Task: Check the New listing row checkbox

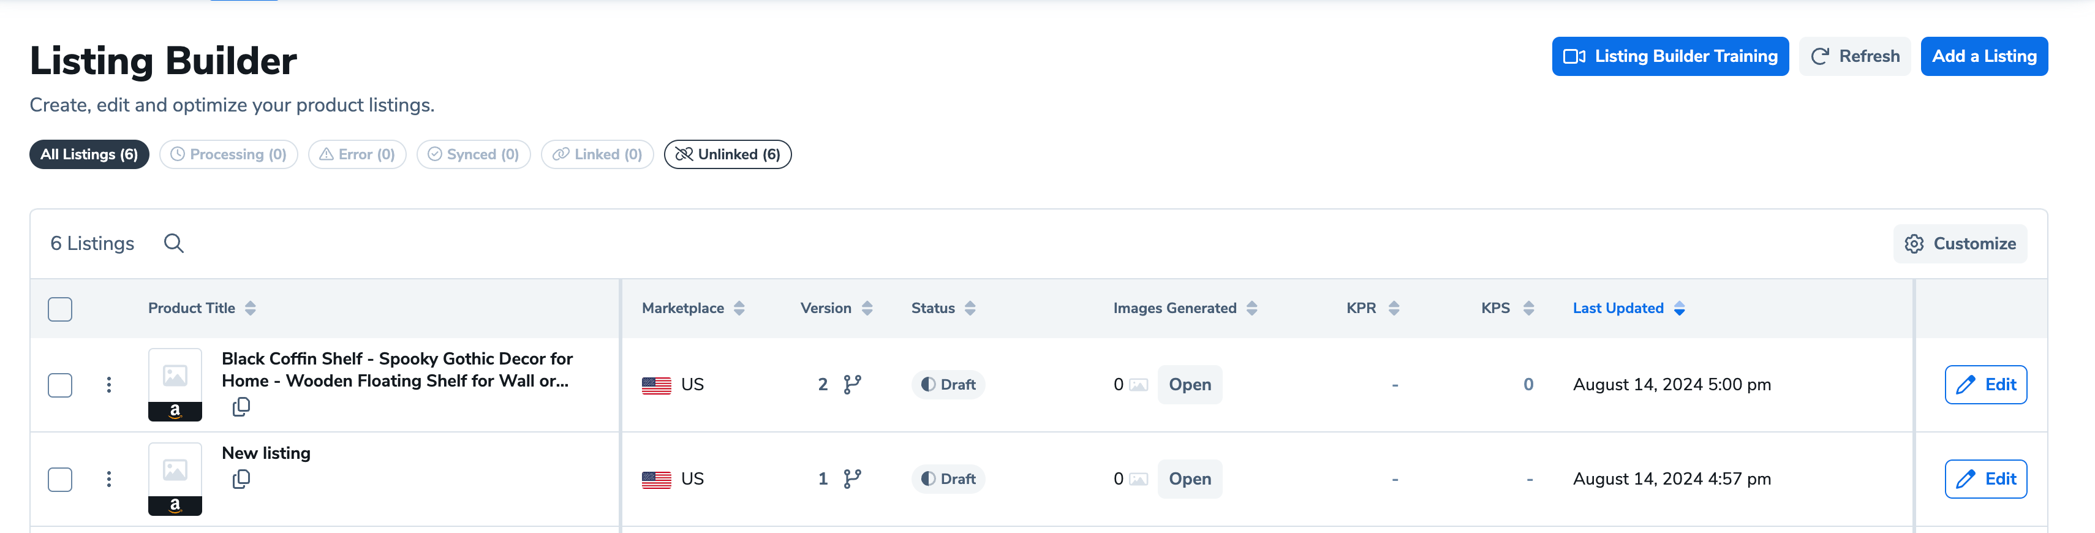Action: [x=60, y=479]
